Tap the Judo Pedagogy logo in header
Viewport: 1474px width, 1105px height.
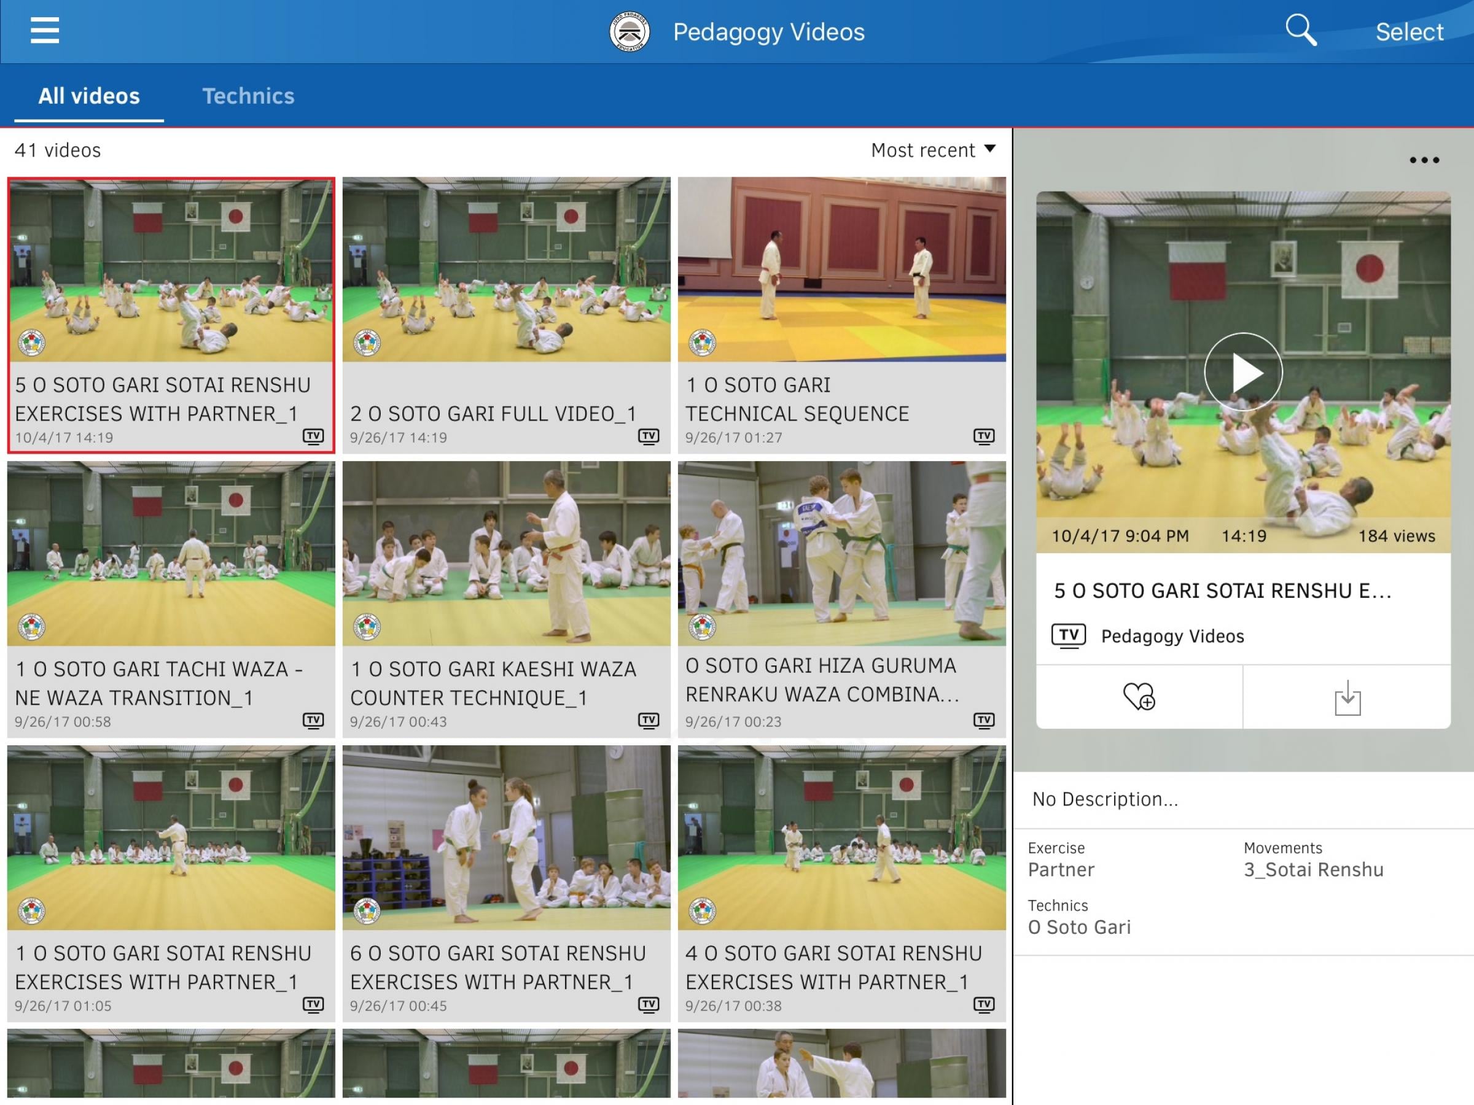[629, 32]
